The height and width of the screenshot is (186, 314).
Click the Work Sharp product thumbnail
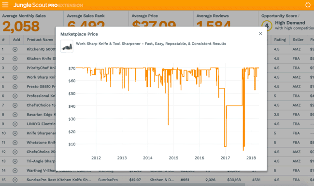click(x=67, y=46)
